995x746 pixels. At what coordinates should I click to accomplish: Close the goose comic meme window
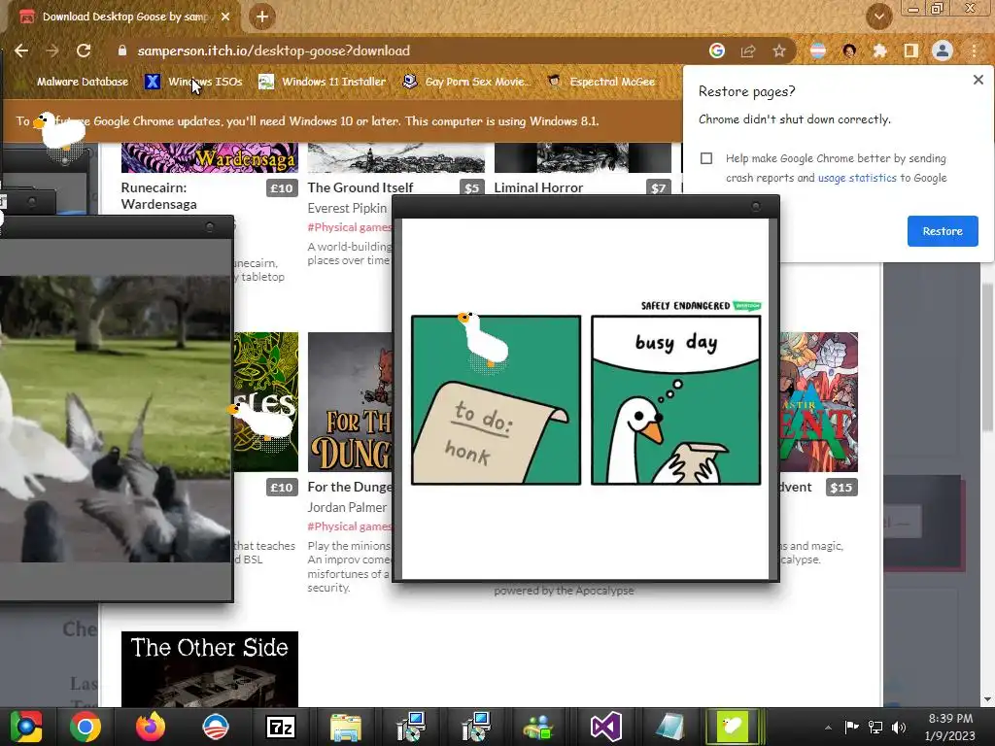(x=755, y=207)
